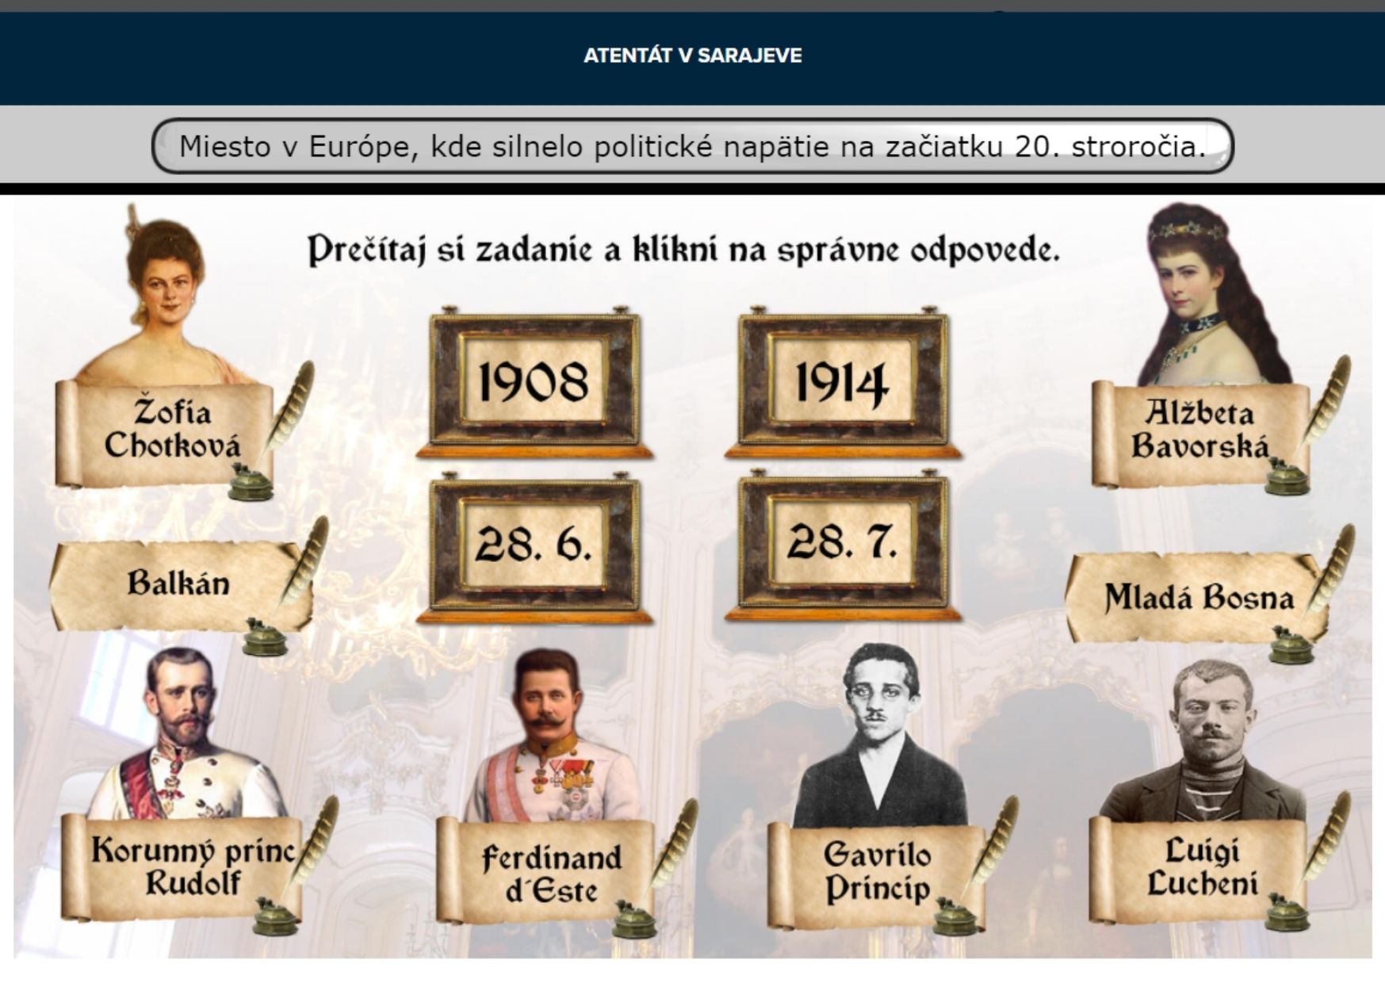1385x983 pixels.
Task: Choose the Alžbeta Bavorská scroll label
Action: coord(1200,433)
